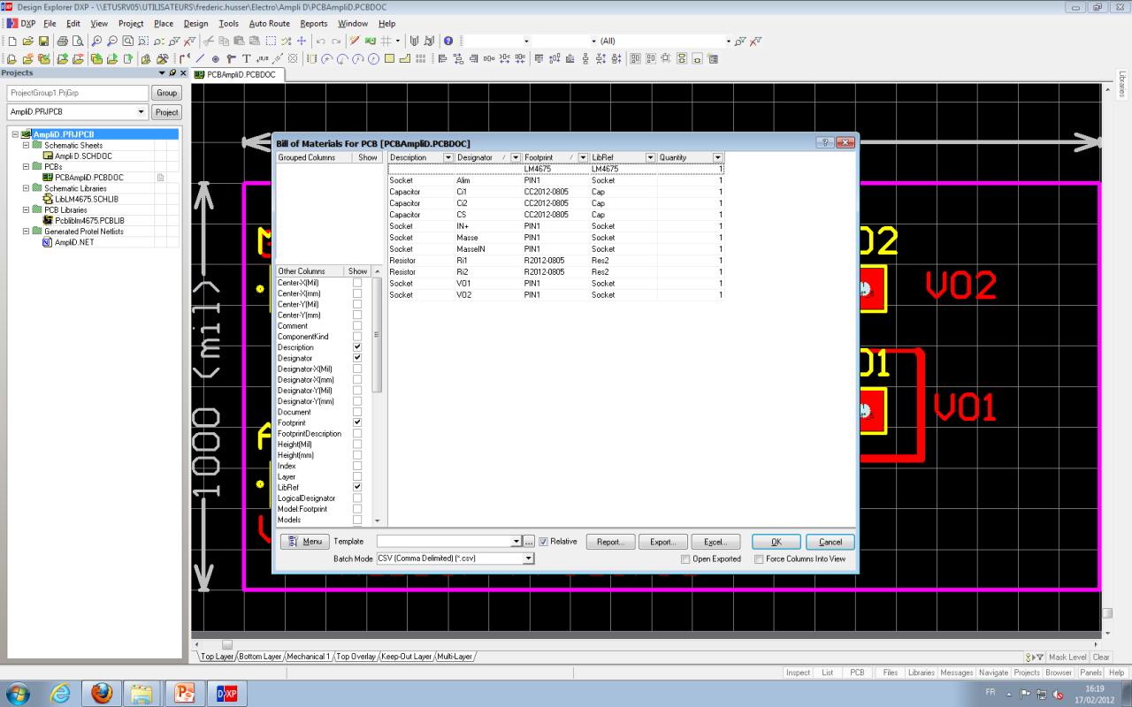The height and width of the screenshot is (707, 1132).
Task: Enable the Comment column checkbox
Action: coord(357,326)
